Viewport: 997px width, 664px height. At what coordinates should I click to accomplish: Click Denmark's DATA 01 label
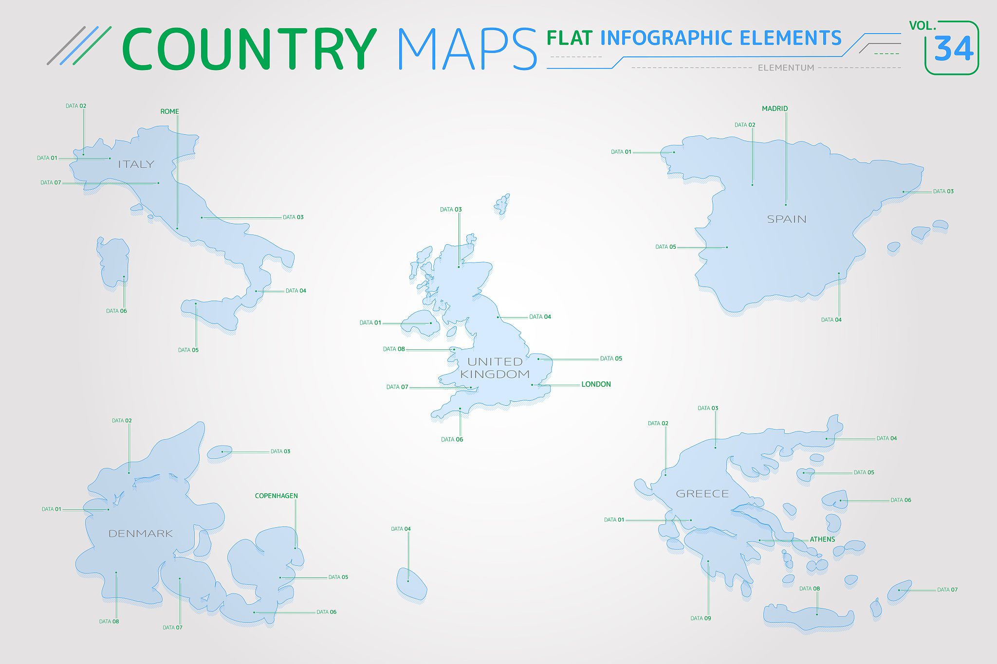[x=51, y=509]
